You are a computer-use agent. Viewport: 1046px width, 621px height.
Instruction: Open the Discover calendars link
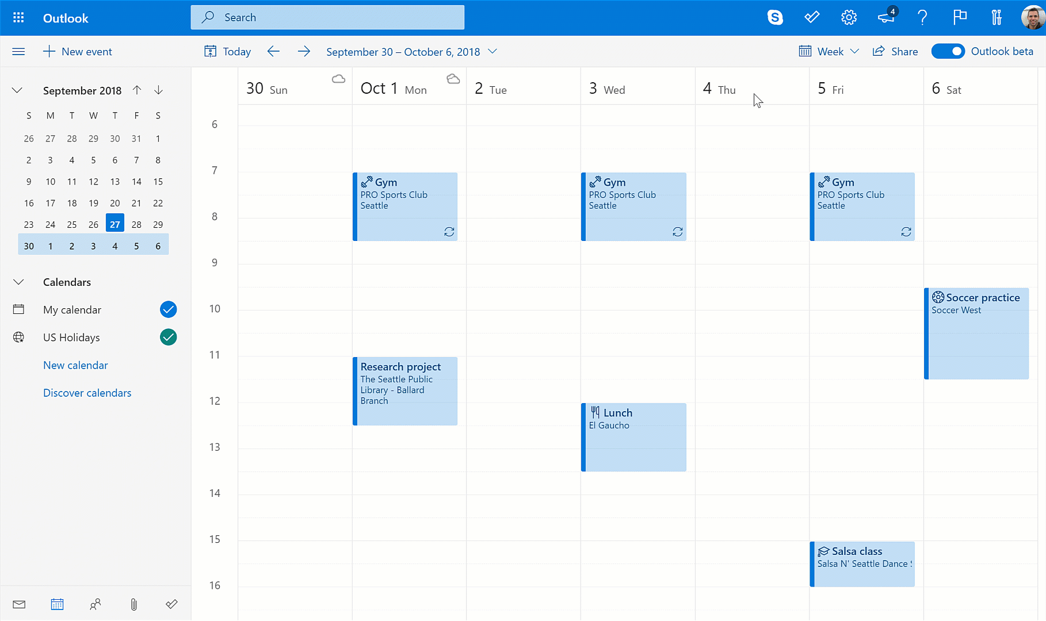87,393
